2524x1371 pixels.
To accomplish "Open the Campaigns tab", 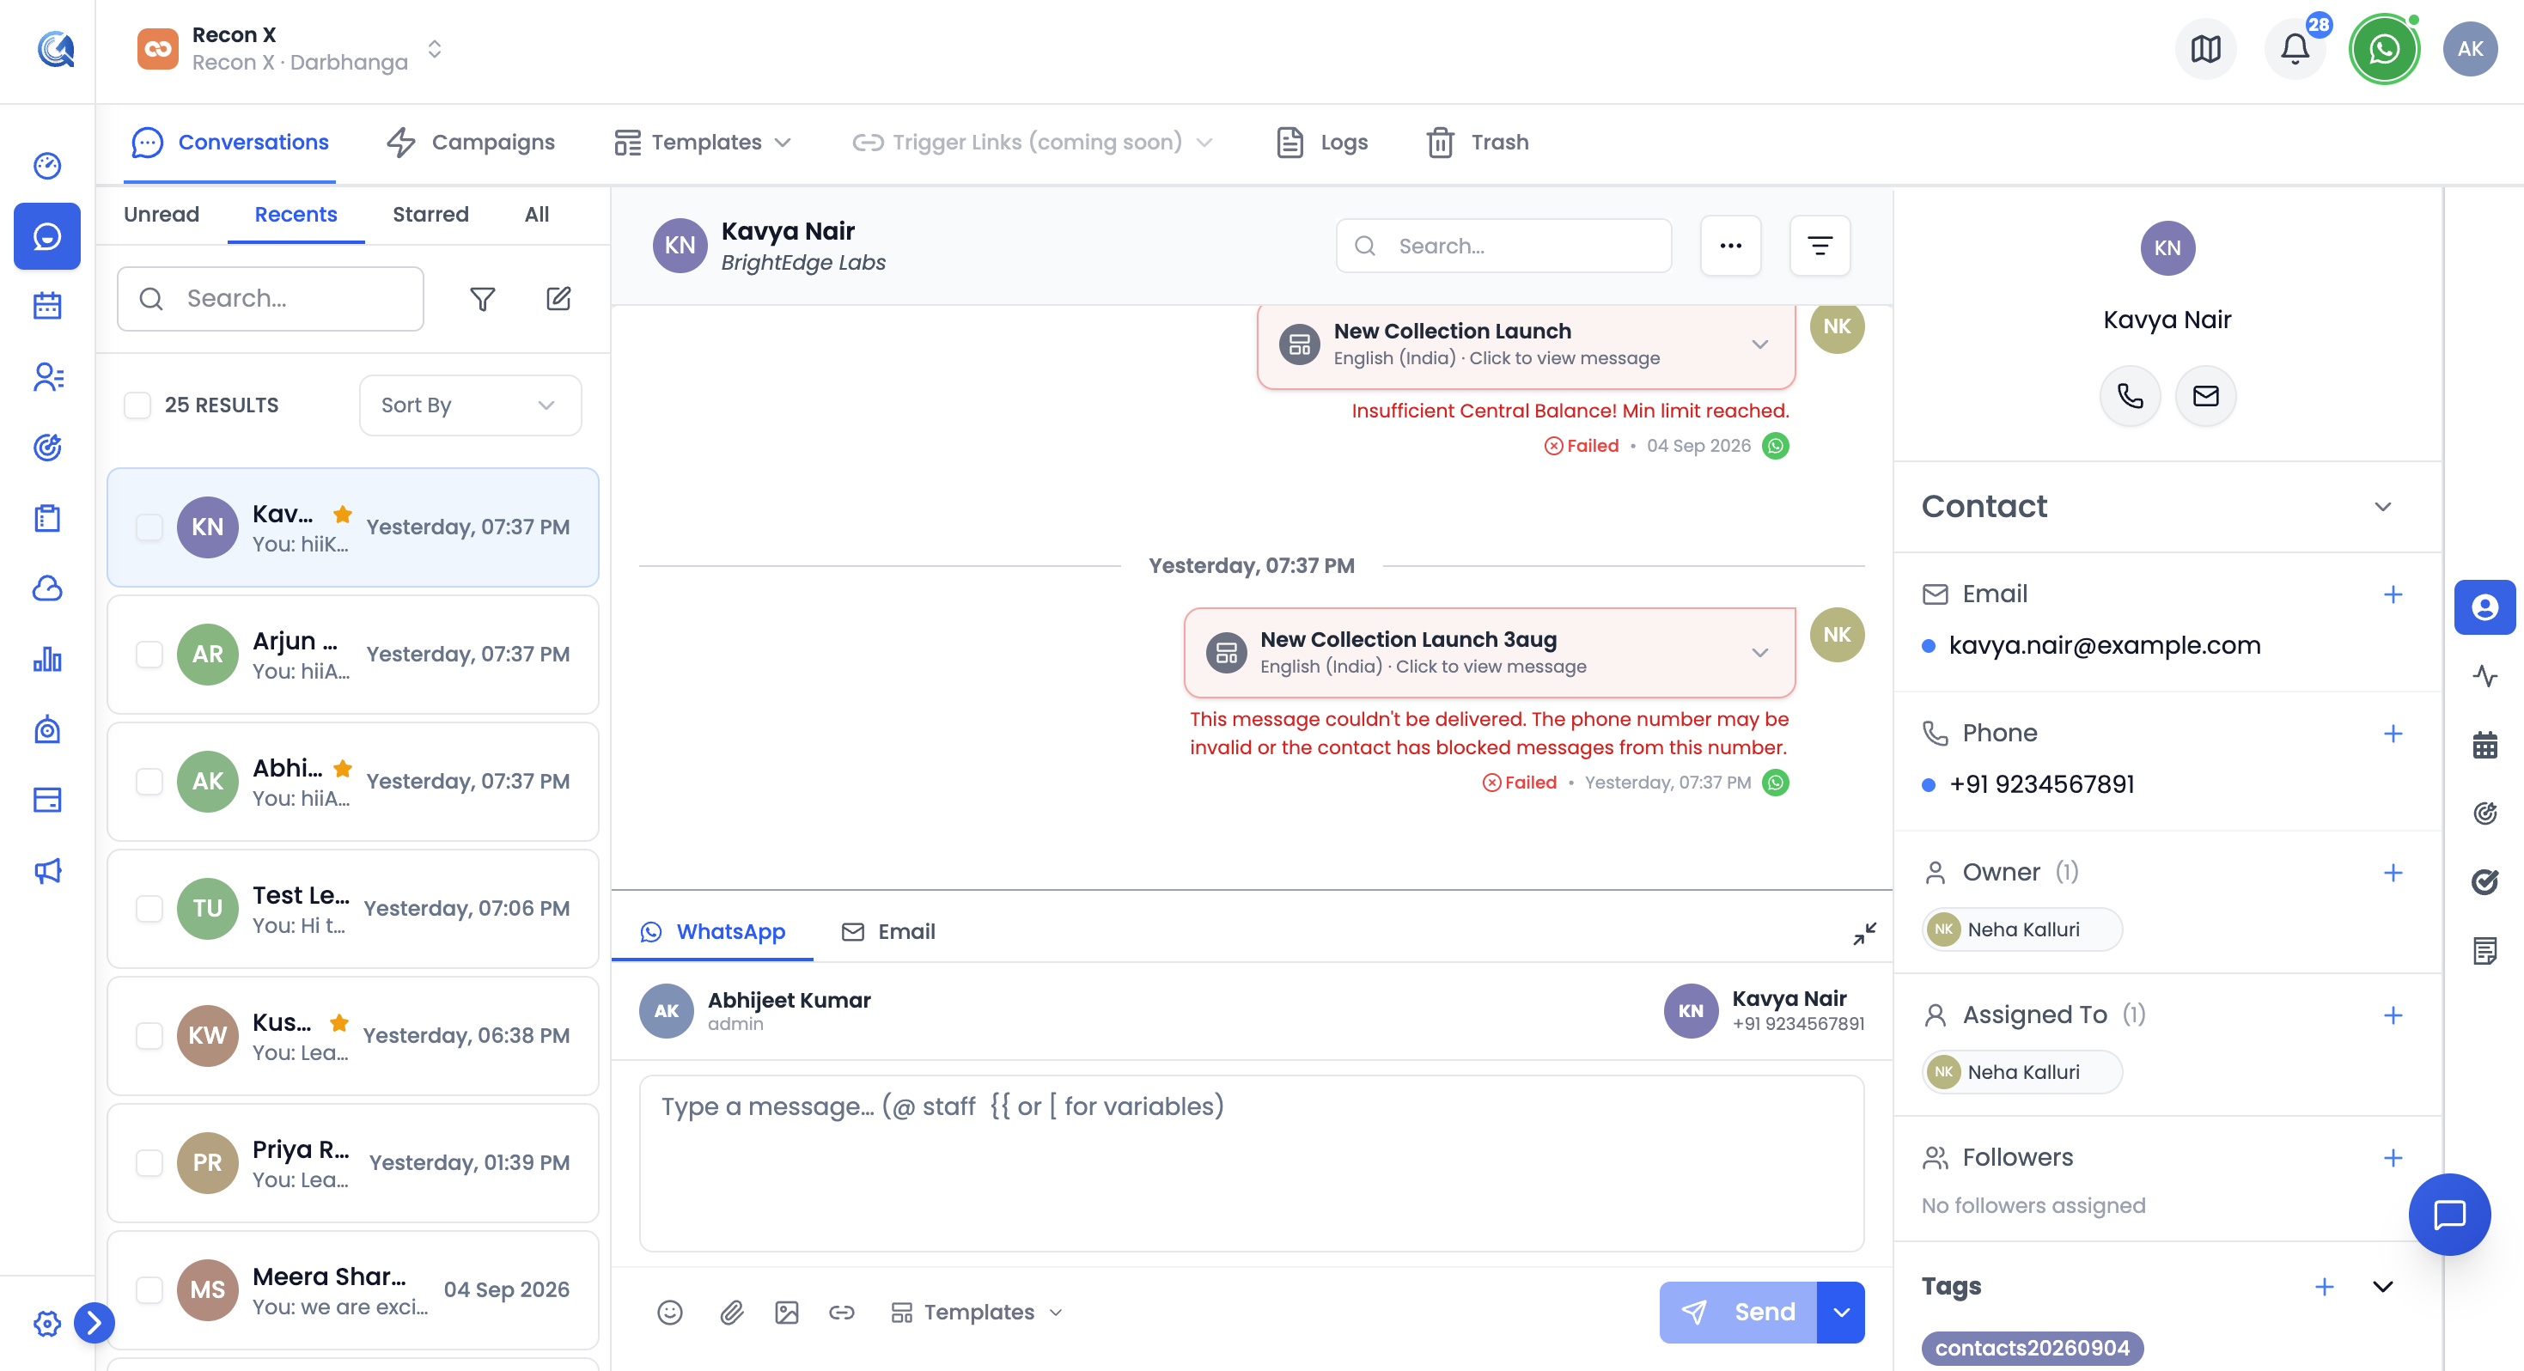I will click(472, 142).
